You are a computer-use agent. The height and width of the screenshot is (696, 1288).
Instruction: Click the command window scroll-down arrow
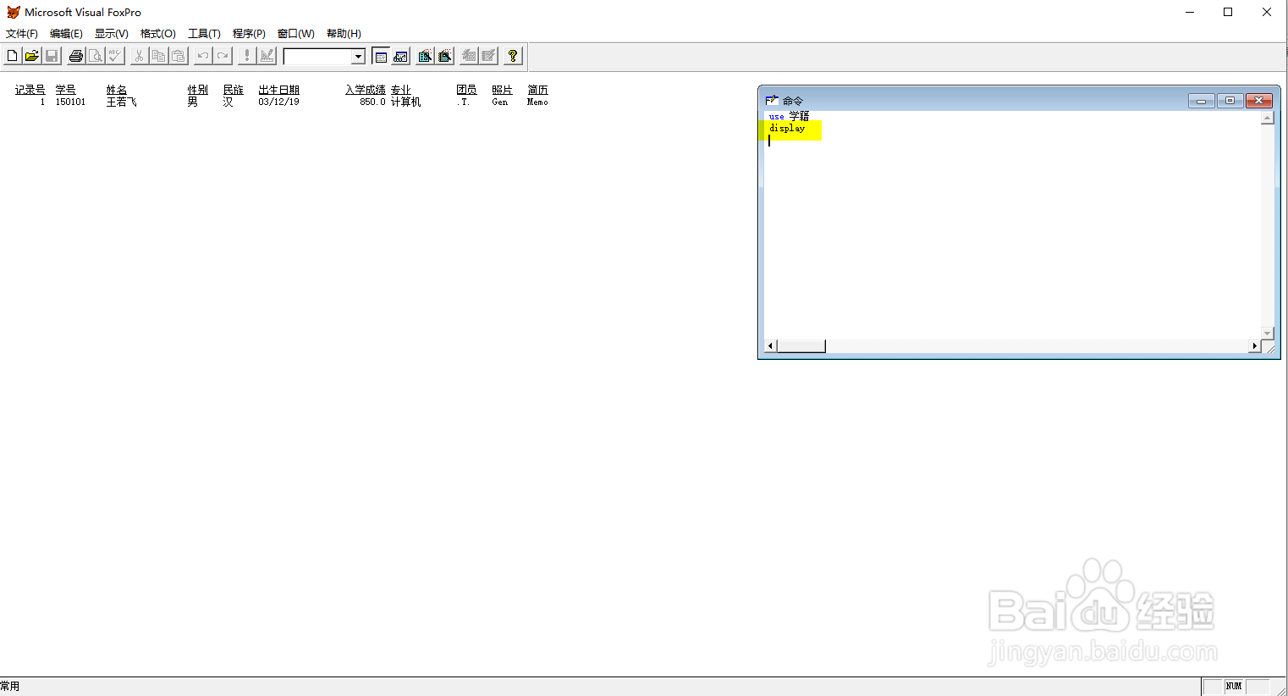(x=1267, y=334)
